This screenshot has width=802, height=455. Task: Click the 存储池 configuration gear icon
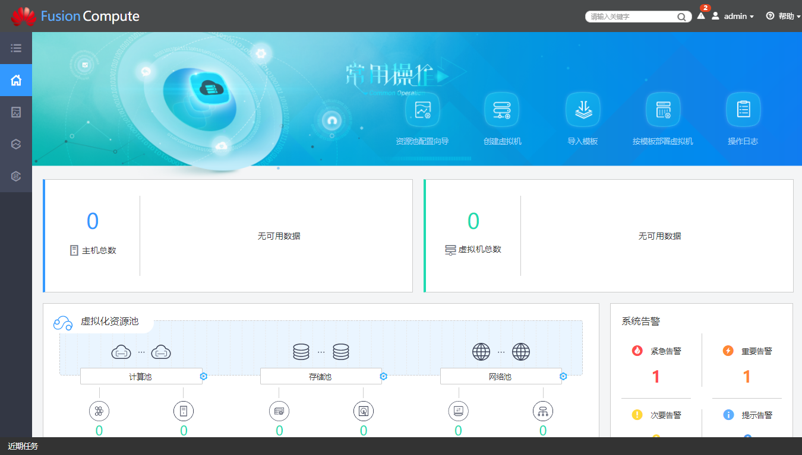(x=383, y=376)
